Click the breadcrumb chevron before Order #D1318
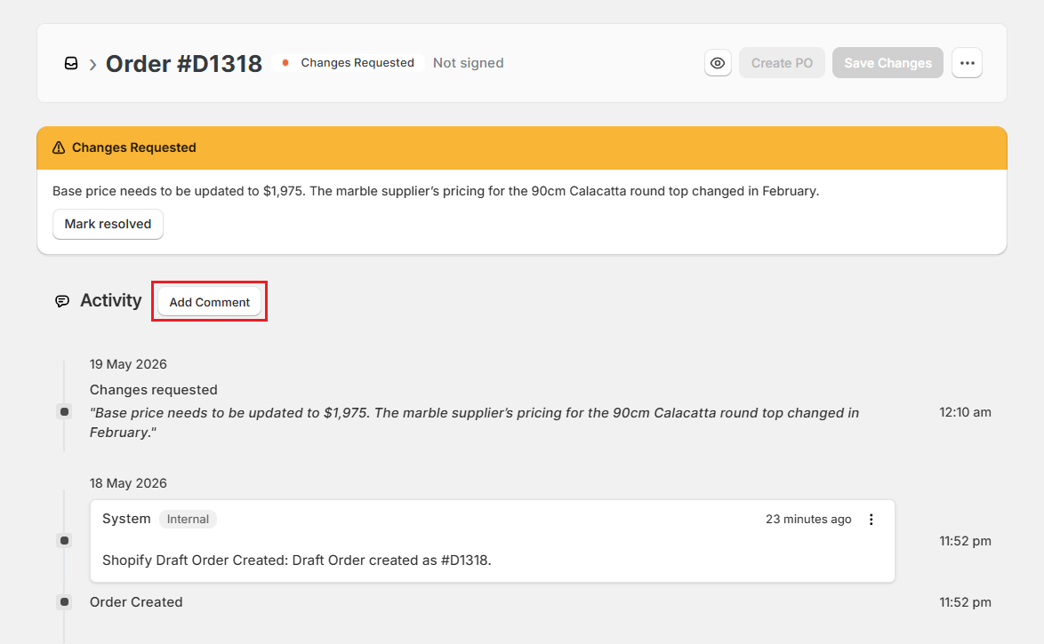This screenshot has width=1044, height=644. [x=93, y=64]
